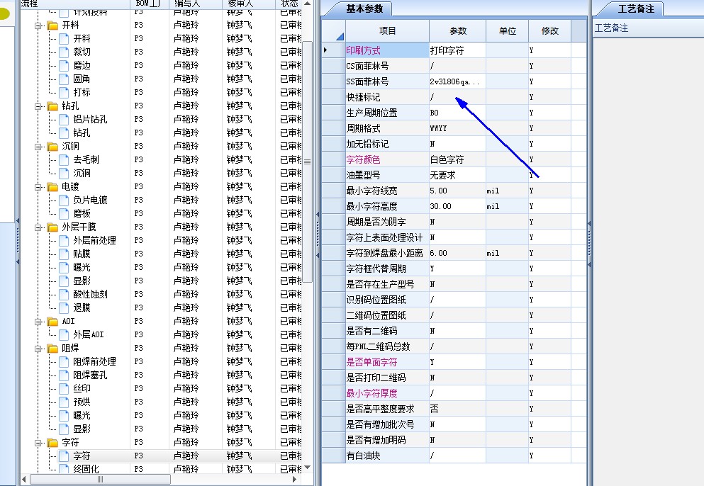Open the 基本参数 tab

click(364, 9)
